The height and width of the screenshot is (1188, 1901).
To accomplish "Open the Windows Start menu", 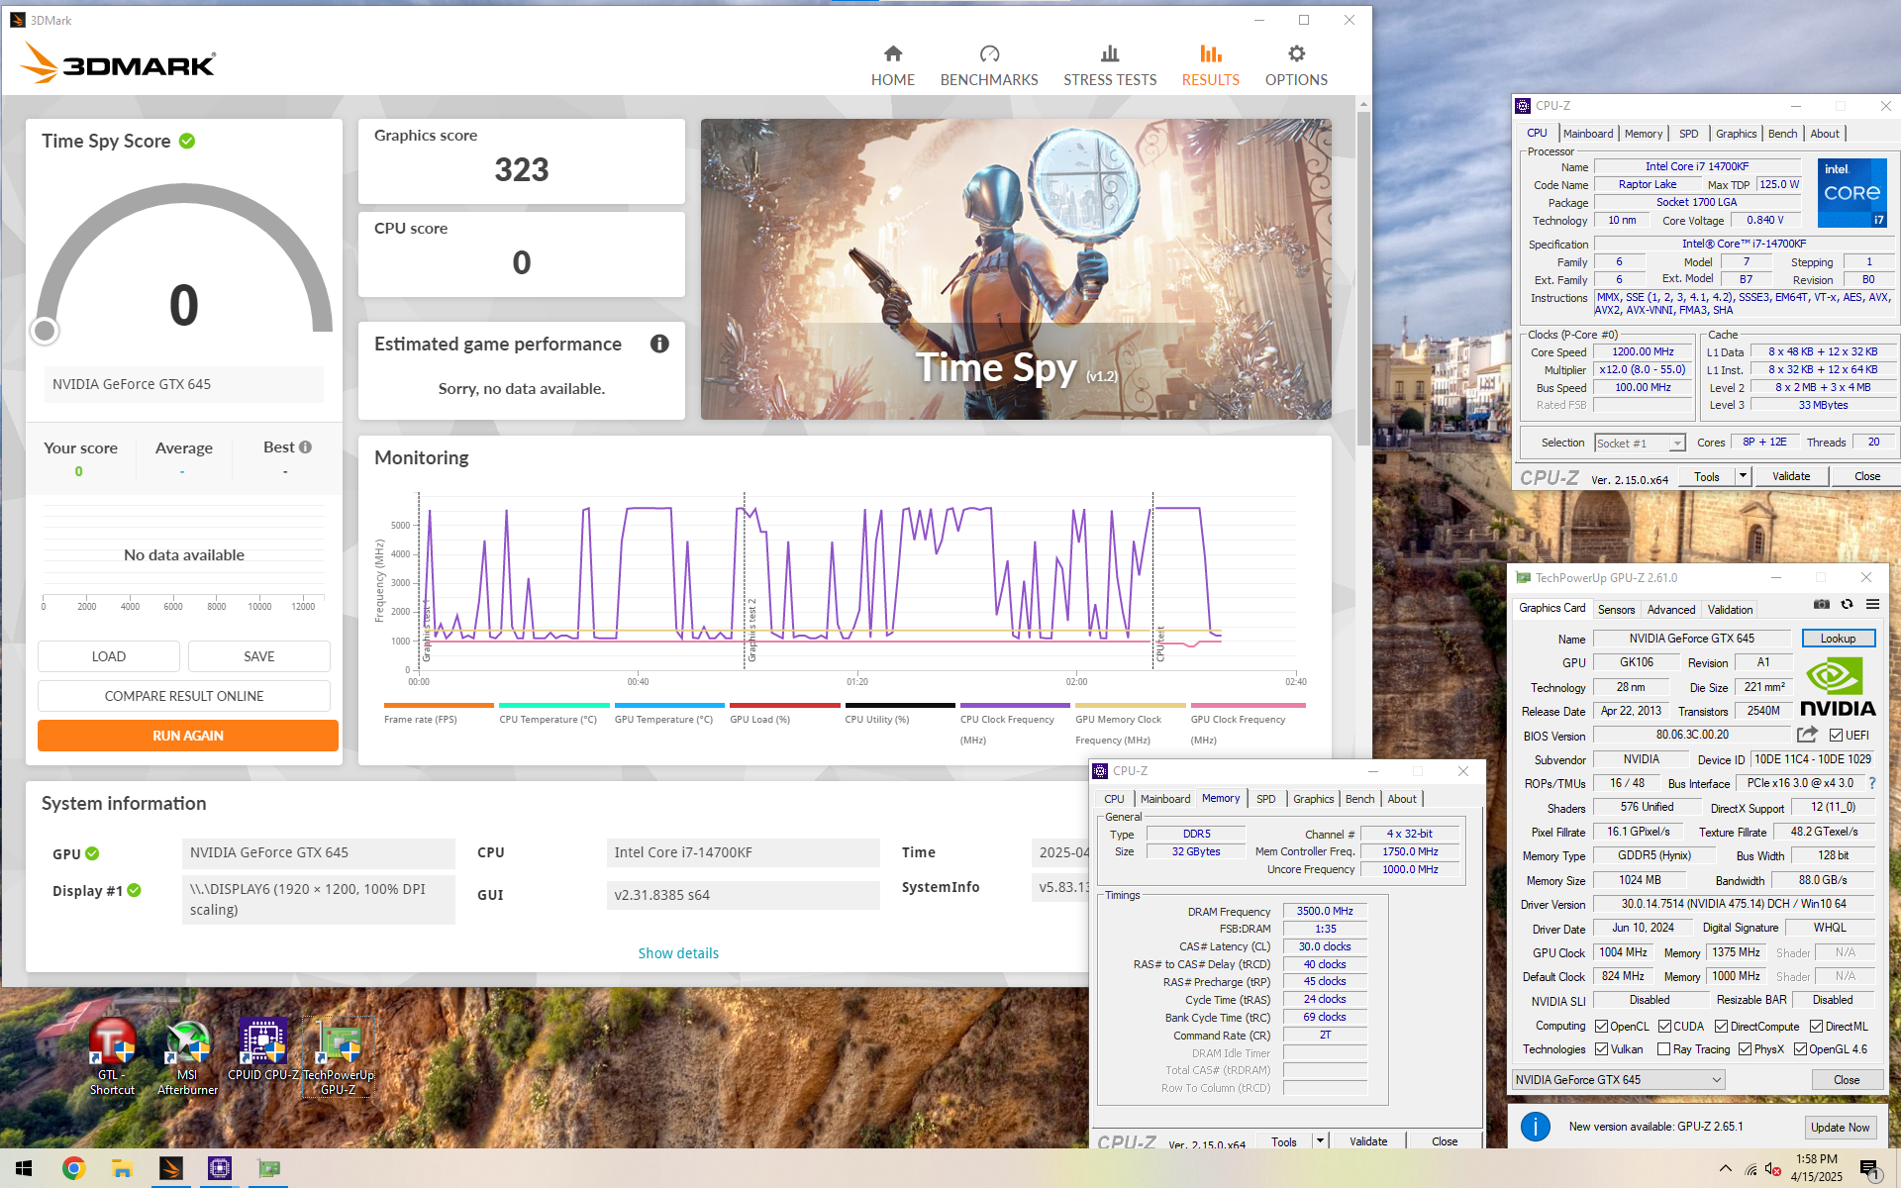I will [24, 1168].
